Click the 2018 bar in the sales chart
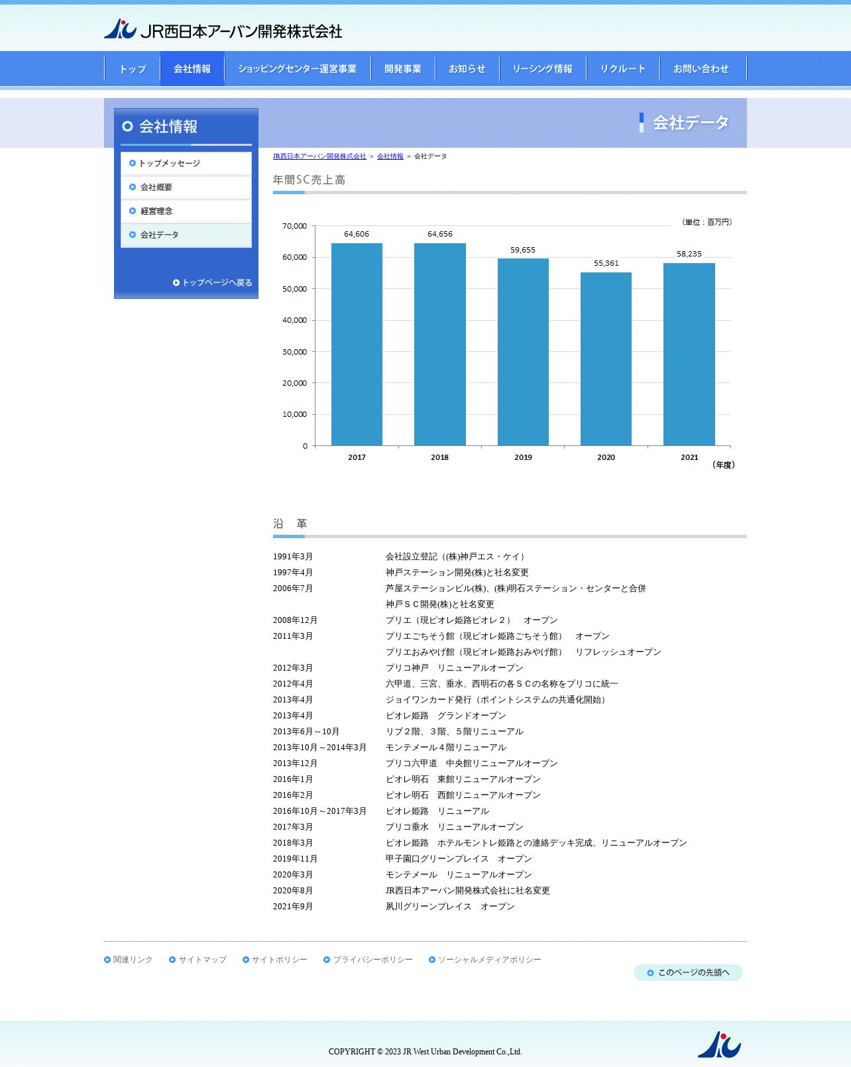851x1067 pixels. [x=440, y=345]
